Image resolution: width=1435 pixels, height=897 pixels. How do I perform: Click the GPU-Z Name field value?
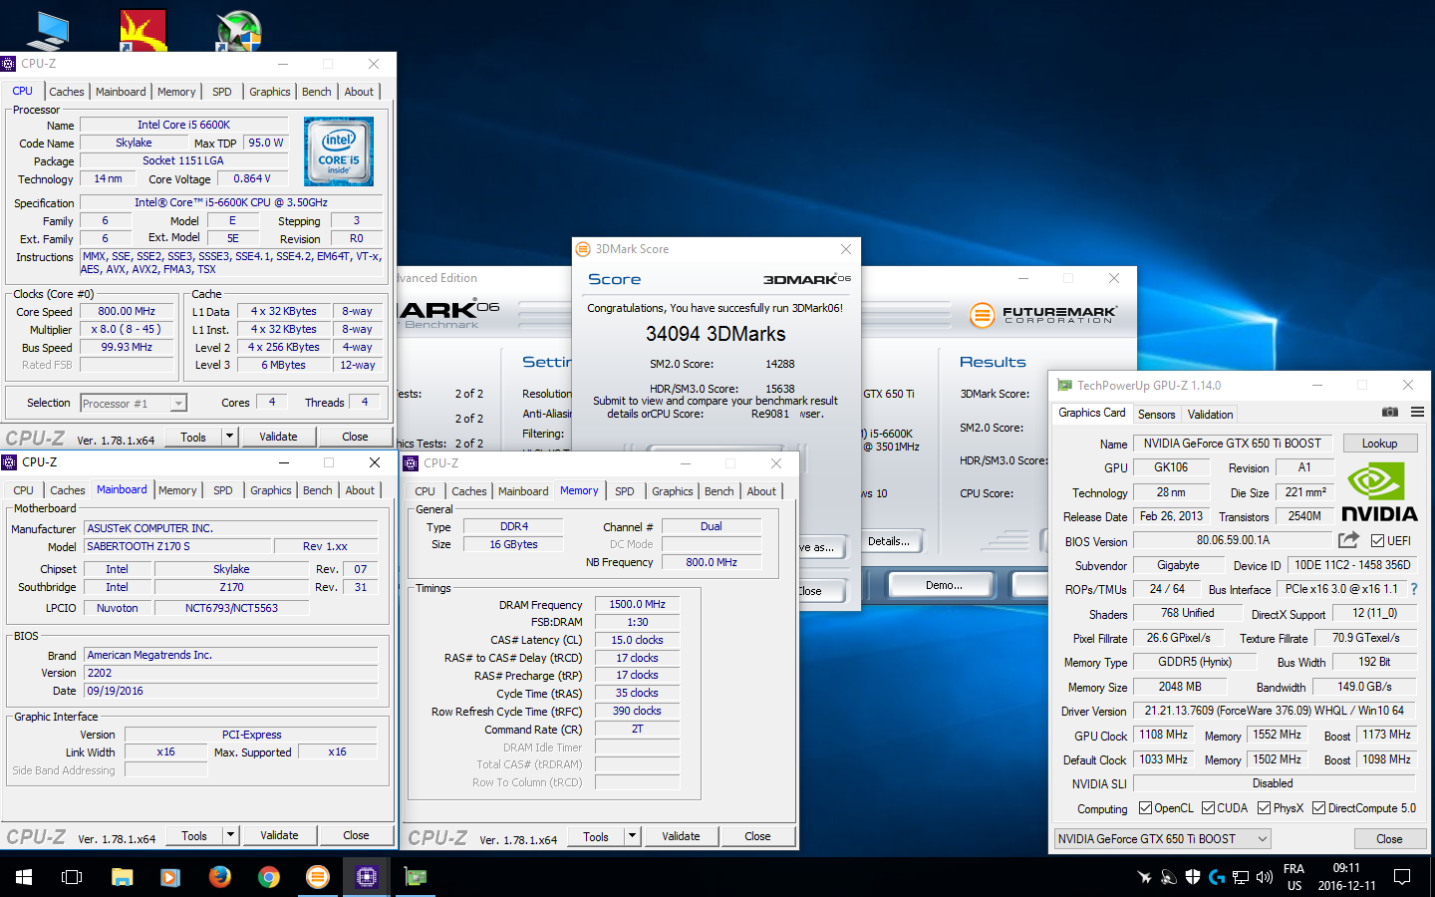point(1232,444)
